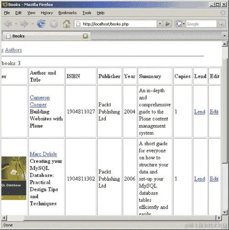This screenshot has height=230, width=229.
Task: Click ISBN cell 1904811027
Action: (x=81, y=112)
